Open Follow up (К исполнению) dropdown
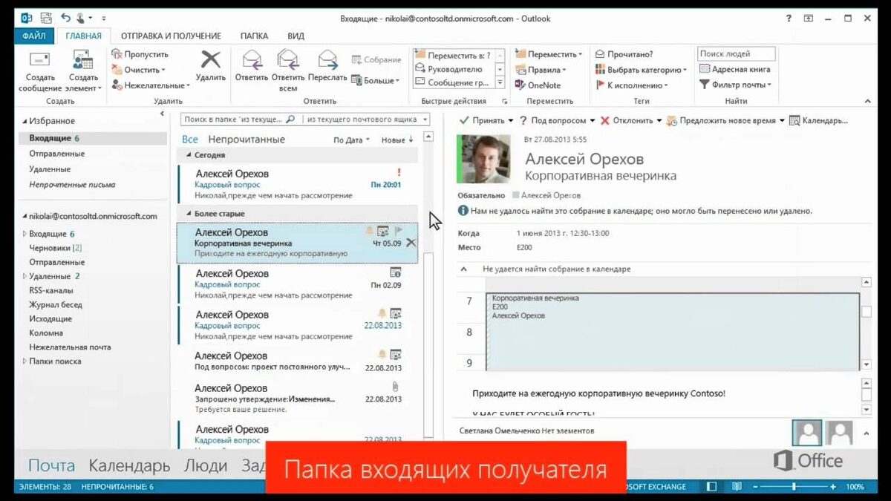891x501 pixels. pos(632,85)
